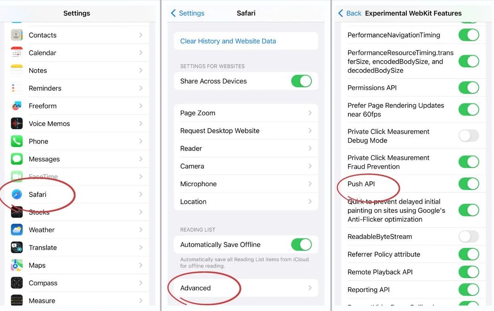Open Request Desktop Website chevron
The image size is (494, 311).
[310, 131]
